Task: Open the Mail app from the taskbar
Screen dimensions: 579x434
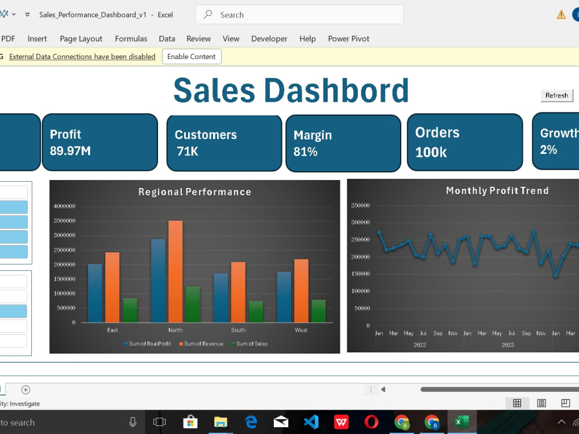Action: click(281, 422)
